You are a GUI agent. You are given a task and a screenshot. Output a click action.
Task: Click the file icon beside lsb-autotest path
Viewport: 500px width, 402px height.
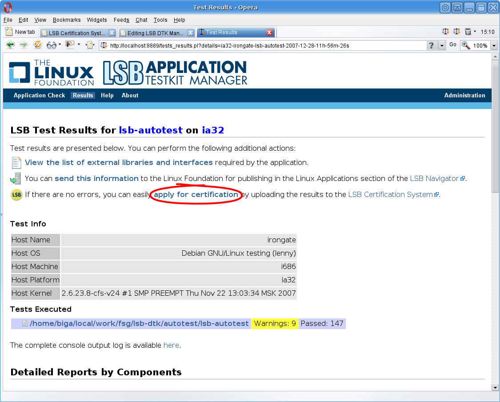25,324
